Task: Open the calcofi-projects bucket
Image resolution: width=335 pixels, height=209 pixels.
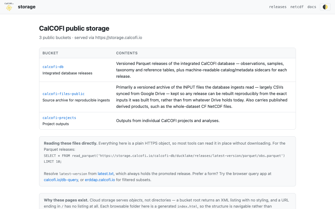Action: [59, 118]
